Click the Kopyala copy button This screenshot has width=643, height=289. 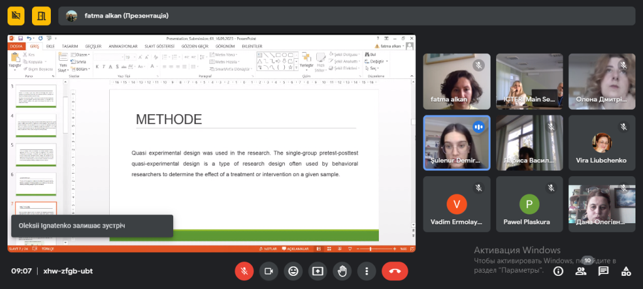34,61
